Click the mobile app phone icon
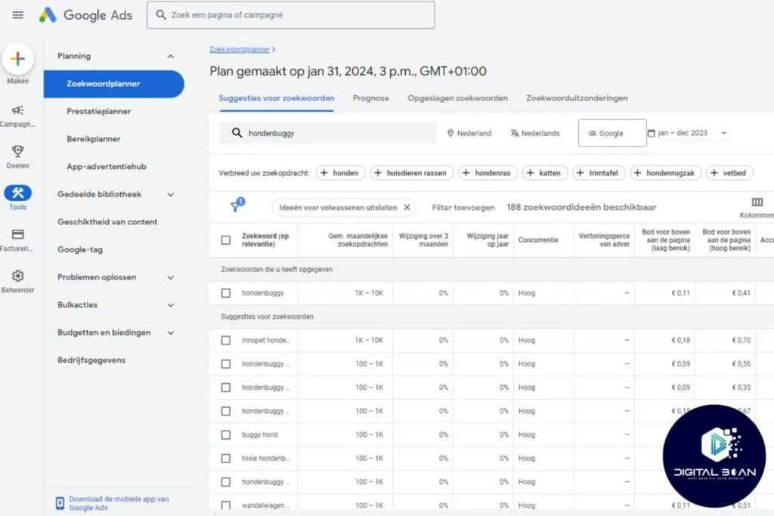 coord(60,503)
